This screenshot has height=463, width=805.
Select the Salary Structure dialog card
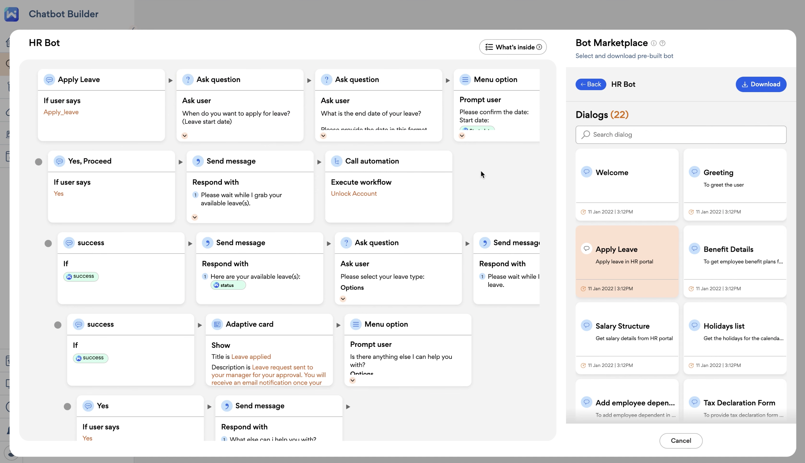tap(627, 338)
